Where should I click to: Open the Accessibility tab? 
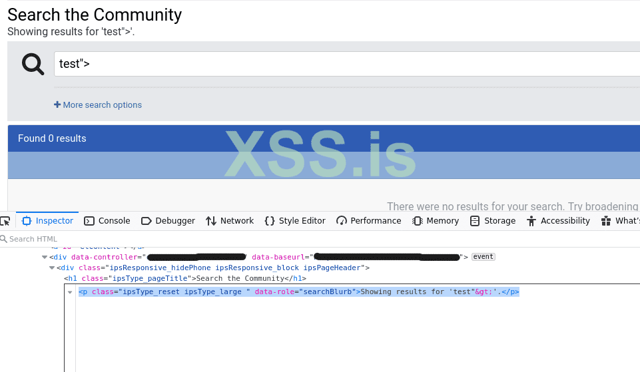(558, 221)
